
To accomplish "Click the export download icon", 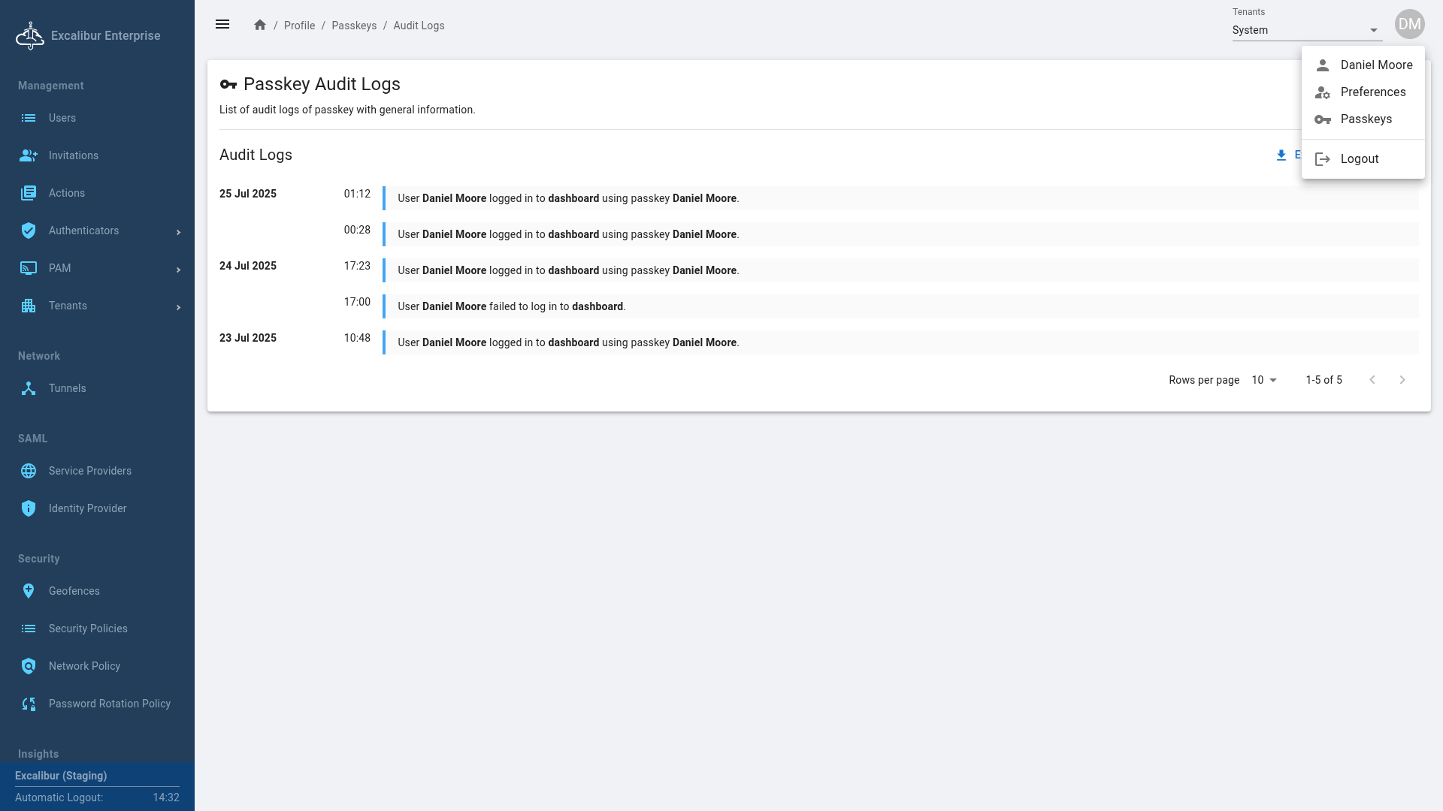I will [1281, 155].
